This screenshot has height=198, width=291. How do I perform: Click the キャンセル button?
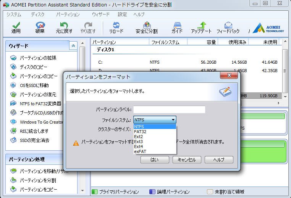(x=187, y=159)
